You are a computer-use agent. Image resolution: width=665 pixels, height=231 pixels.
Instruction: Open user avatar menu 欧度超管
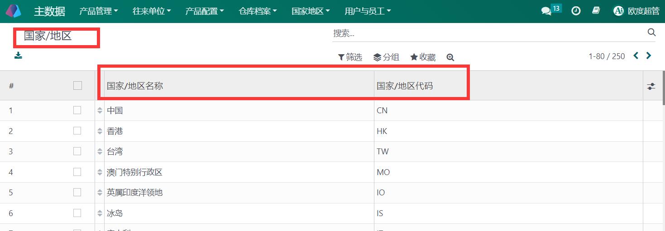(636, 11)
